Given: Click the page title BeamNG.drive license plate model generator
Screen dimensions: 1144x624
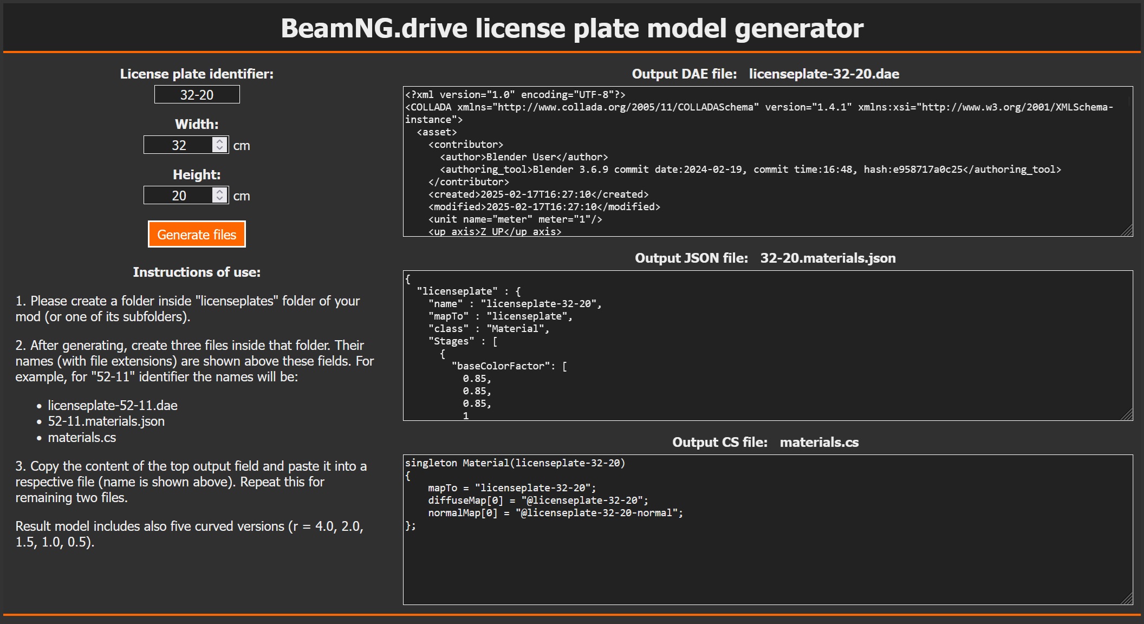Looking at the screenshot, I should (x=572, y=28).
